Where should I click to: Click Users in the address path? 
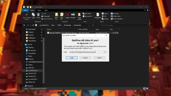53,25
